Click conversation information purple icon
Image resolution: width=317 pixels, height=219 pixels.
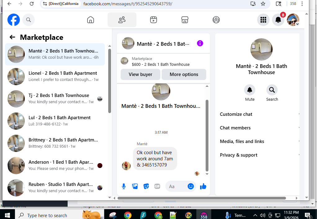[200, 43]
